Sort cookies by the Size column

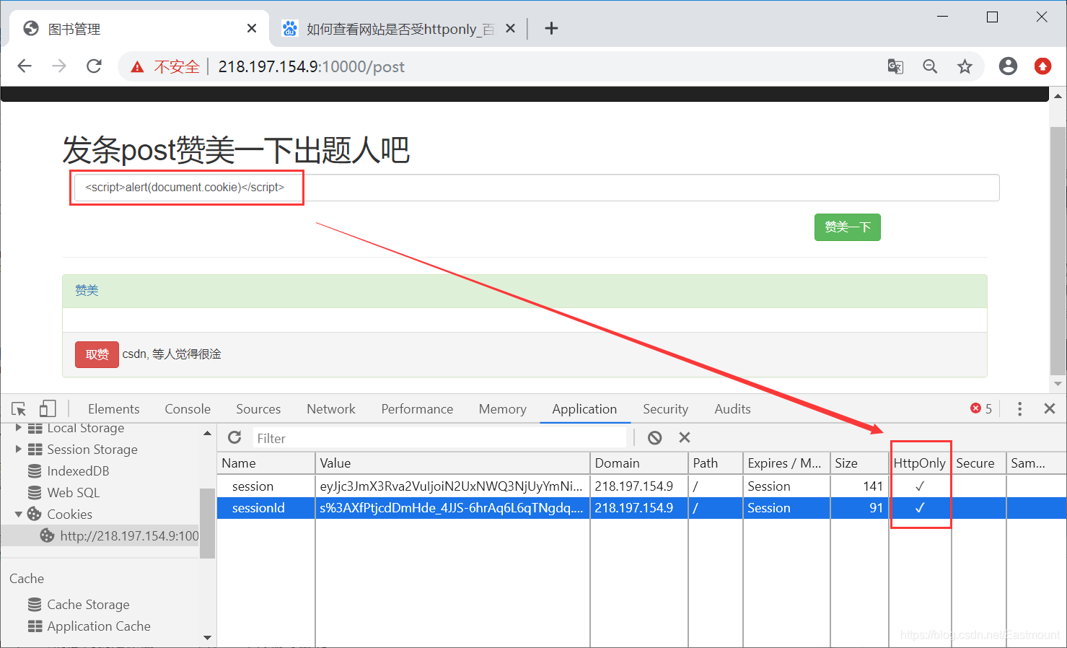(x=859, y=463)
